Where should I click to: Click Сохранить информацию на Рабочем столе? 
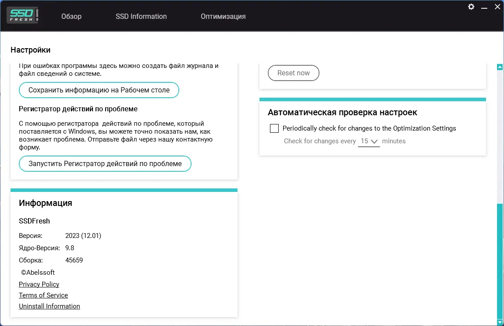click(99, 90)
